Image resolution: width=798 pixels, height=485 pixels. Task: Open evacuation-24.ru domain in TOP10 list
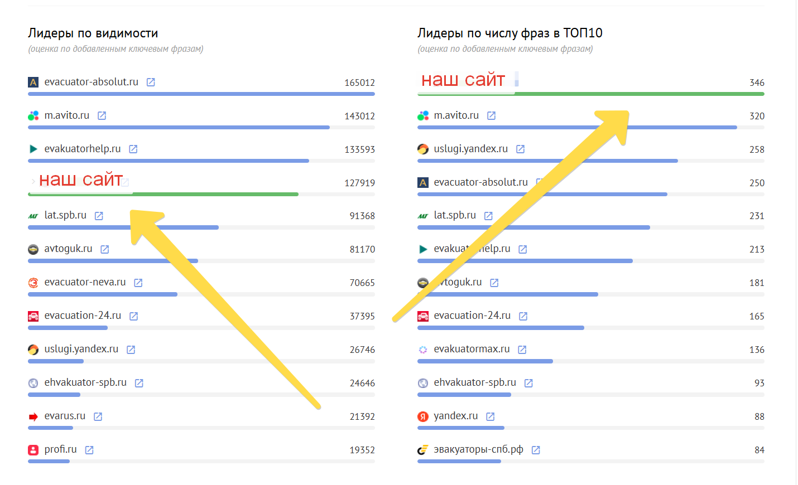472,316
